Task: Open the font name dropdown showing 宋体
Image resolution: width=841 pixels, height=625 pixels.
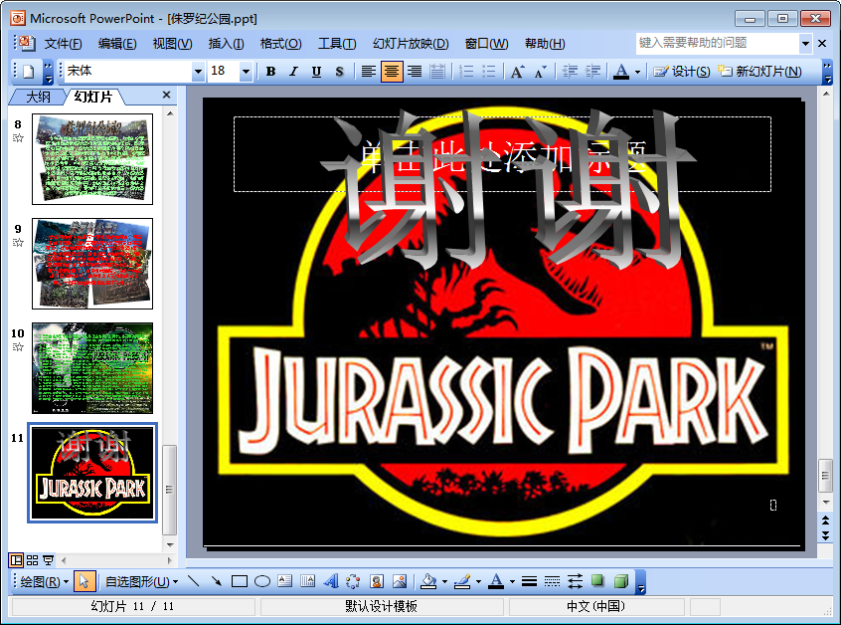Action: [198, 71]
